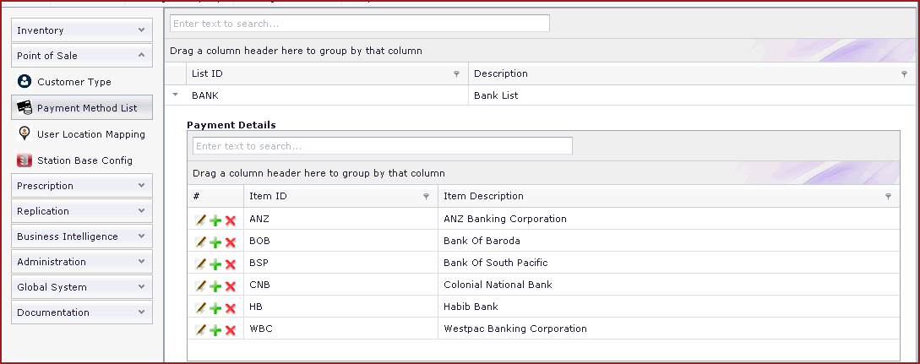Click the green add icon in BOB row

(215, 242)
